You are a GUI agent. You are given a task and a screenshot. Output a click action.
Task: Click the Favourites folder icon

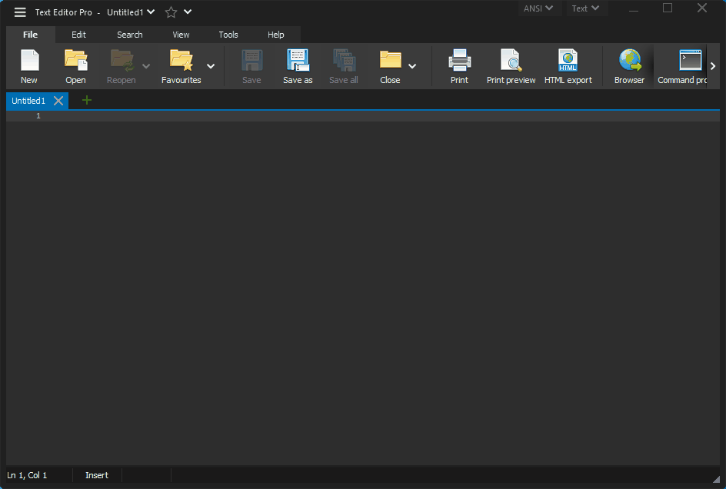181,62
